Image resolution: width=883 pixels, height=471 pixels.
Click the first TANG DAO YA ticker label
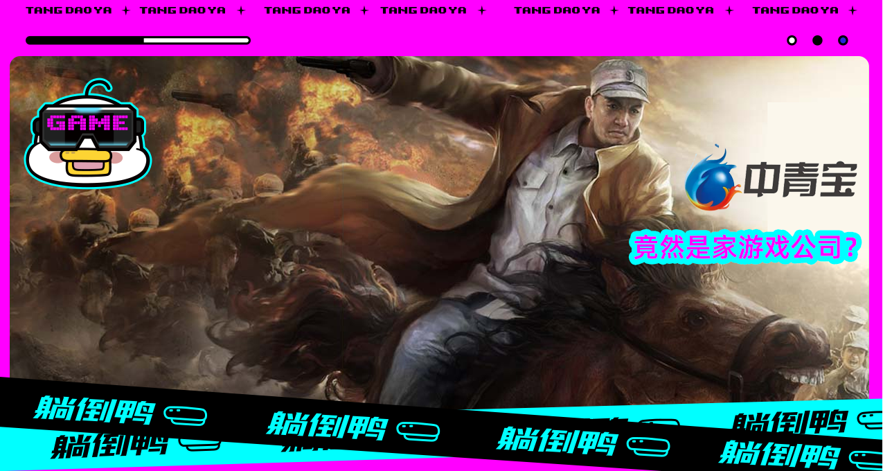69,10
